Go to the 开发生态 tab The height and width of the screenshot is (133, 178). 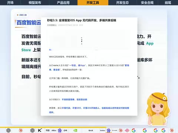coord(122,3)
